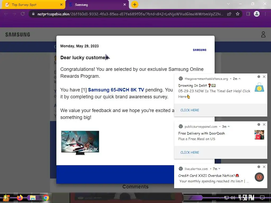View site lock information

[33, 14]
